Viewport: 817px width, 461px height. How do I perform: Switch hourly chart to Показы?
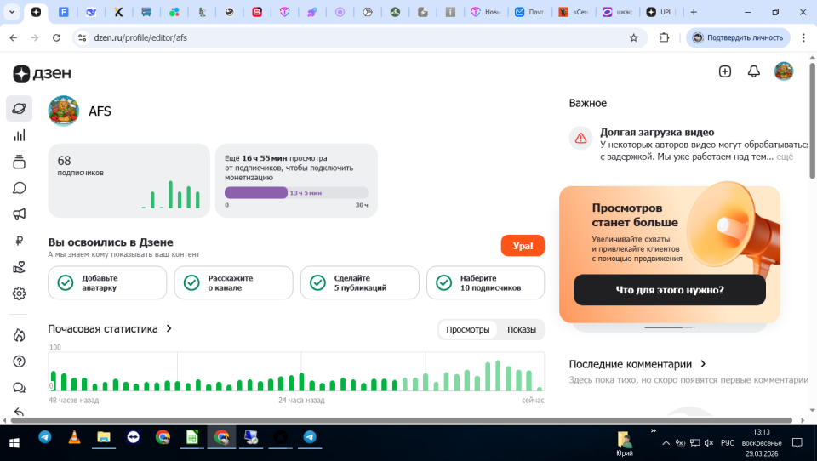522,330
